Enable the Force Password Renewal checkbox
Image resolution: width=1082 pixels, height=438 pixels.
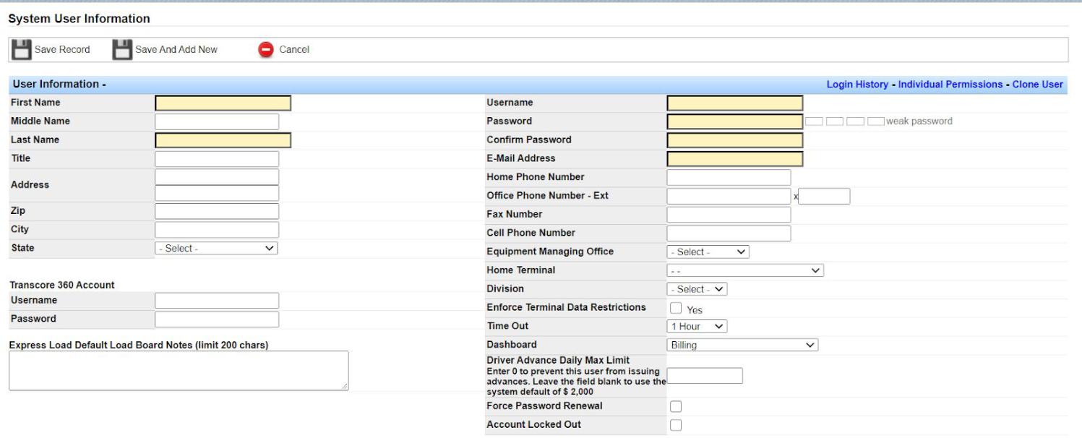(676, 406)
